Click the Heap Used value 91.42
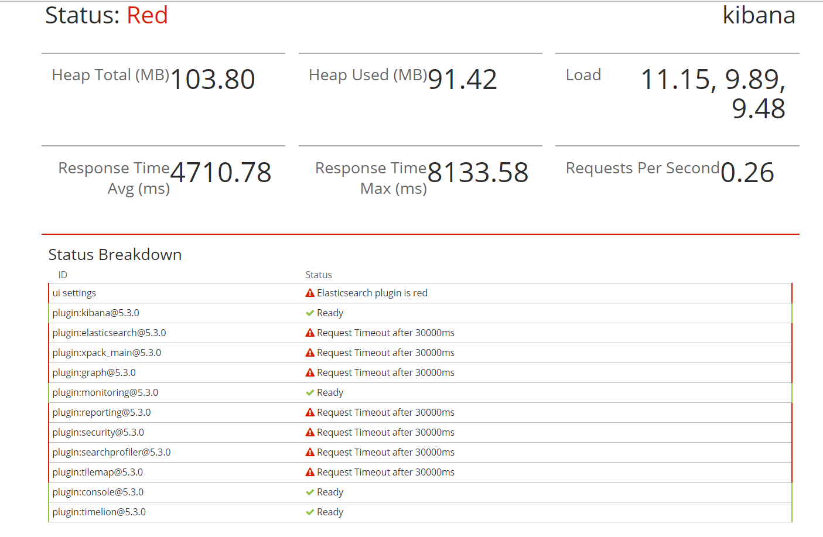The height and width of the screenshot is (537, 823). point(463,79)
